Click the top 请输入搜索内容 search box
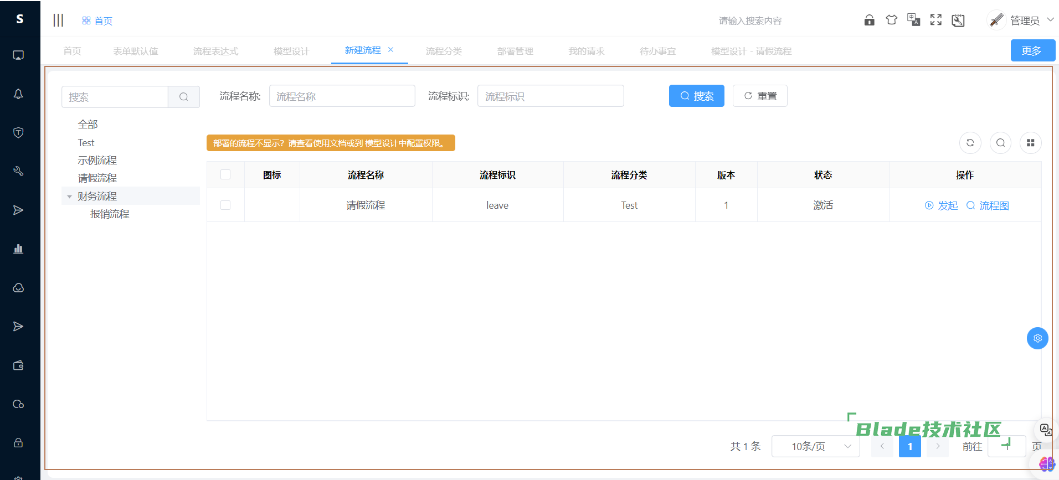Image resolution: width=1059 pixels, height=480 pixels. [x=750, y=20]
